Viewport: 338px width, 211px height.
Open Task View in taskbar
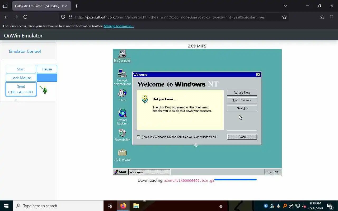[110, 206]
